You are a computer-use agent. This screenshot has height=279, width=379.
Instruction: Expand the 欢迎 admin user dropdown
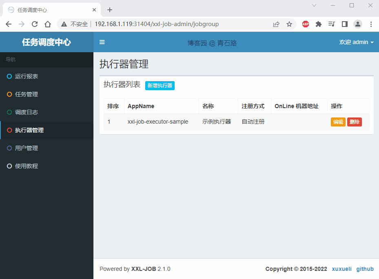point(356,42)
